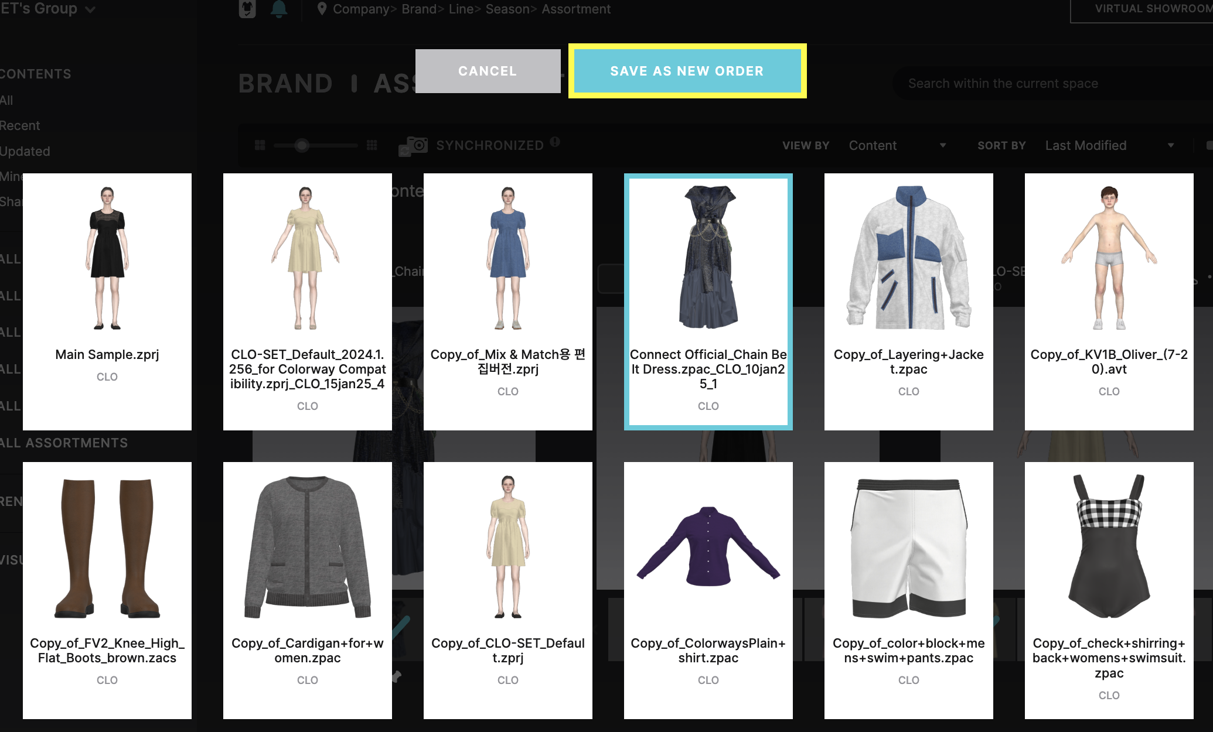Click the 'Main Sample.zprj' file name
The image size is (1213, 732).
tap(107, 354)
